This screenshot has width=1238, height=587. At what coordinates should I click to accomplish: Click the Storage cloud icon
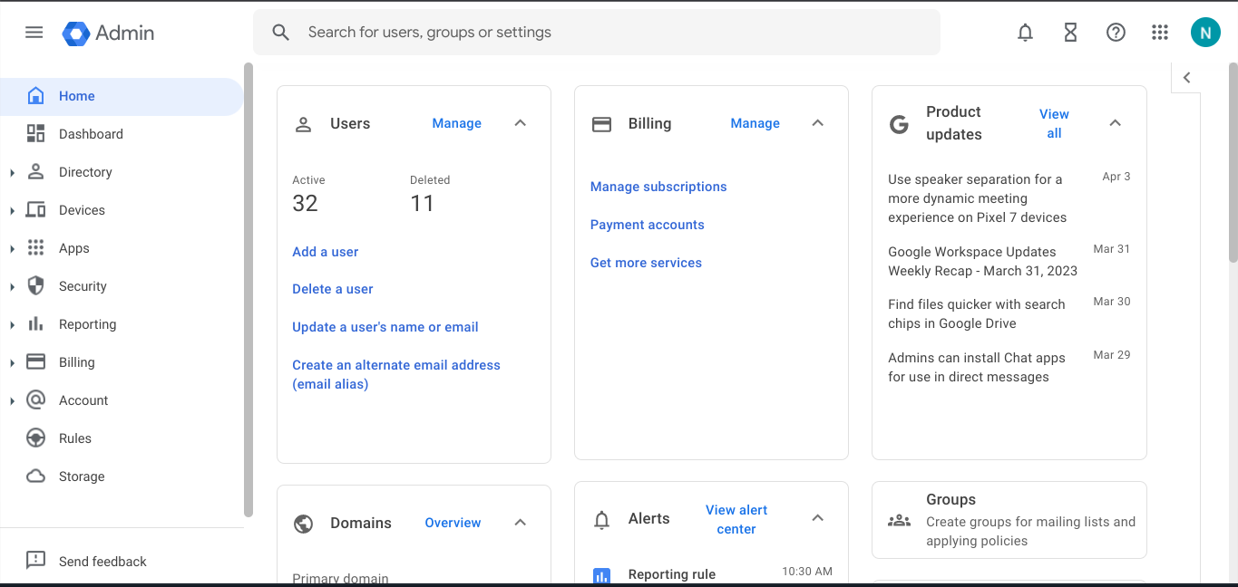[35, 476]
